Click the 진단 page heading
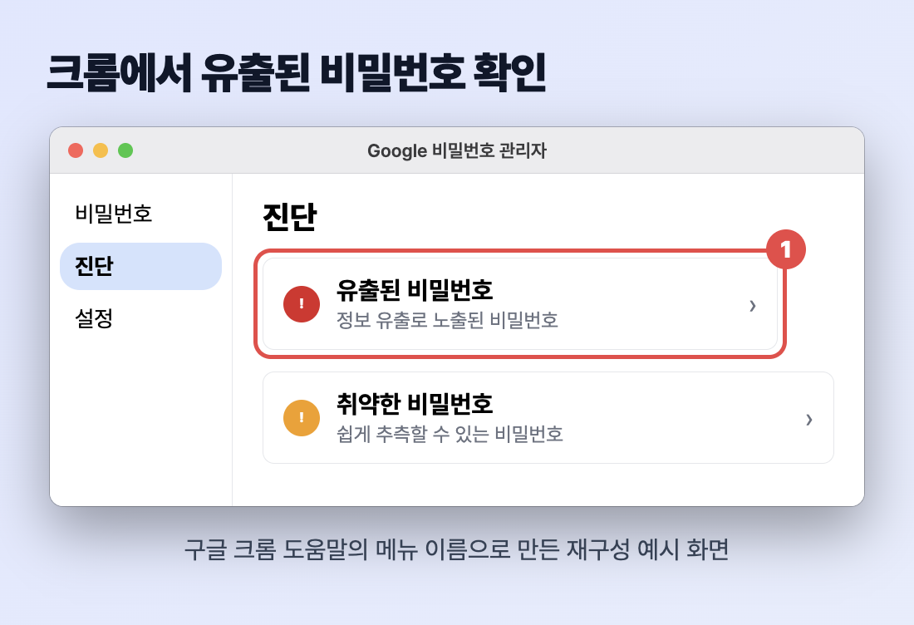The height and width of the screenshot is (625, 914). (x=290, y=217)
